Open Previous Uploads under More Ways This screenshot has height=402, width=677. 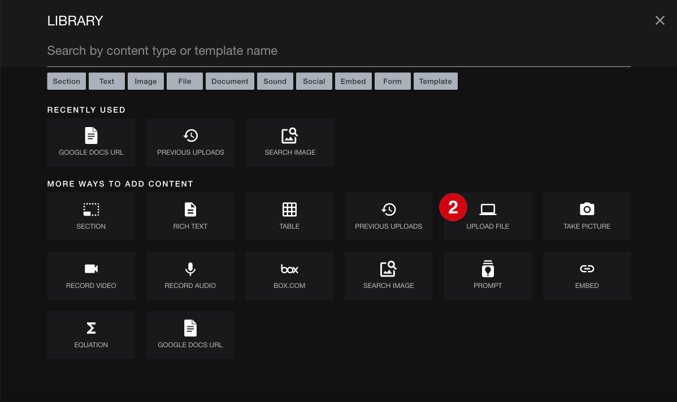tap(389, 217)
